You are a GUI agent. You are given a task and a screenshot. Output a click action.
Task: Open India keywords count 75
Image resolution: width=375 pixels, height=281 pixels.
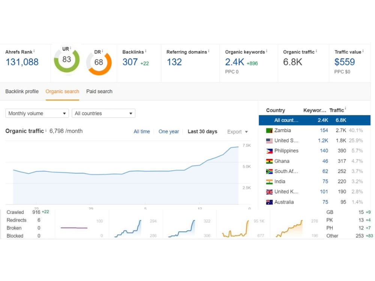pyautogui.click(x=325, y=182)
